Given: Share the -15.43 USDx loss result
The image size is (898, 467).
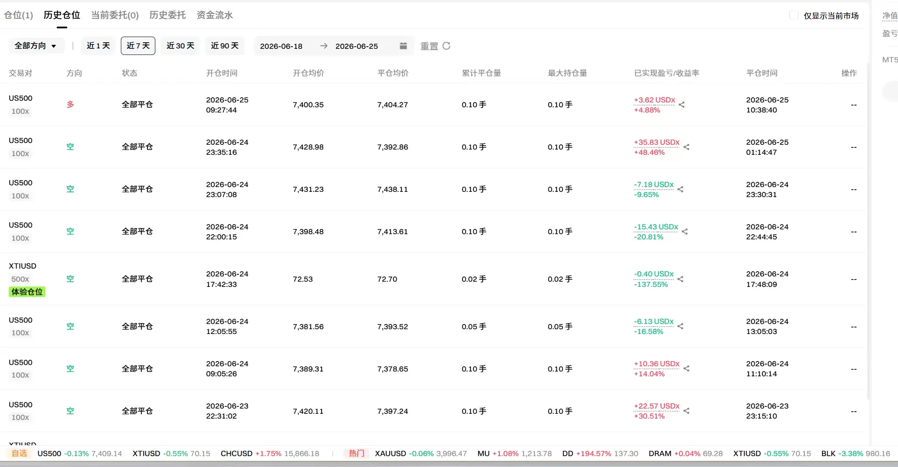Looking at the screenshot, I should click(685, 232).
